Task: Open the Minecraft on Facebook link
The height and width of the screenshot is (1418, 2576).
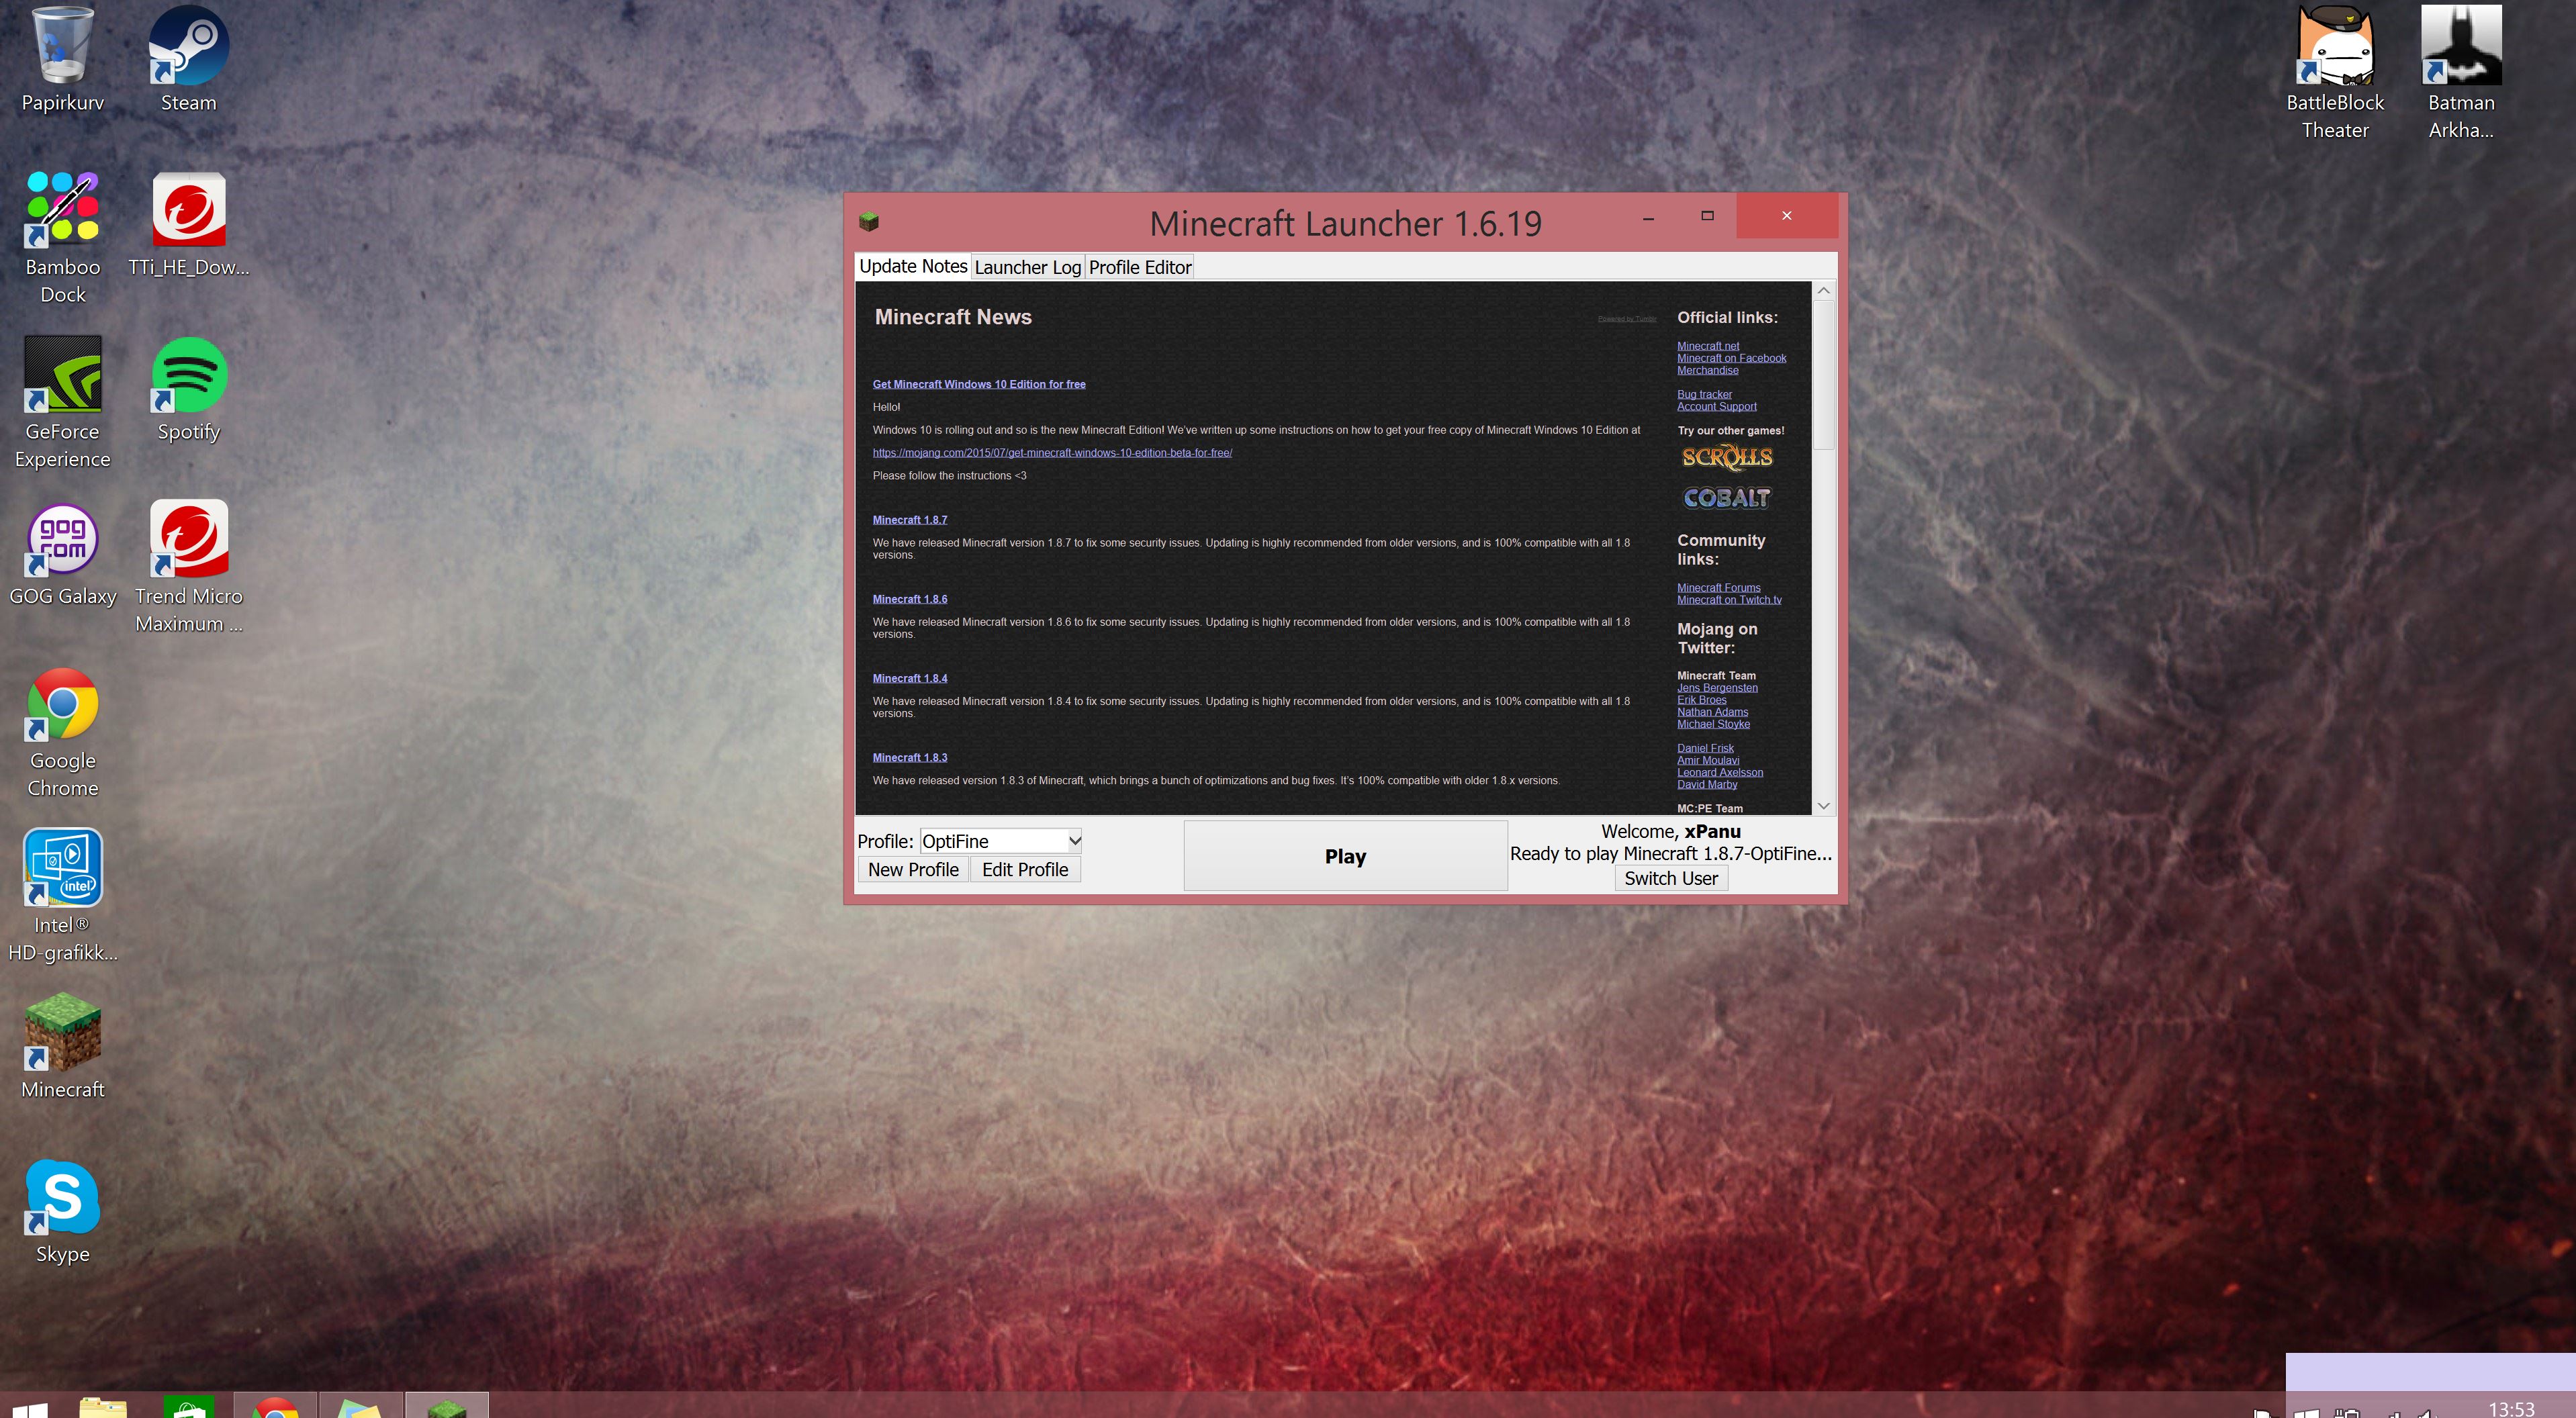Action: coord(1731,358)
